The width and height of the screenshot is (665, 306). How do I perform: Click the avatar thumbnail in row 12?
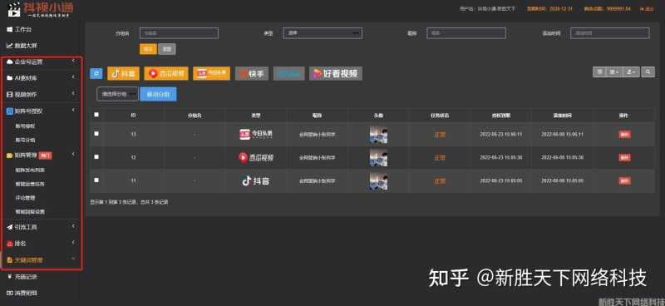pos(378,157)
